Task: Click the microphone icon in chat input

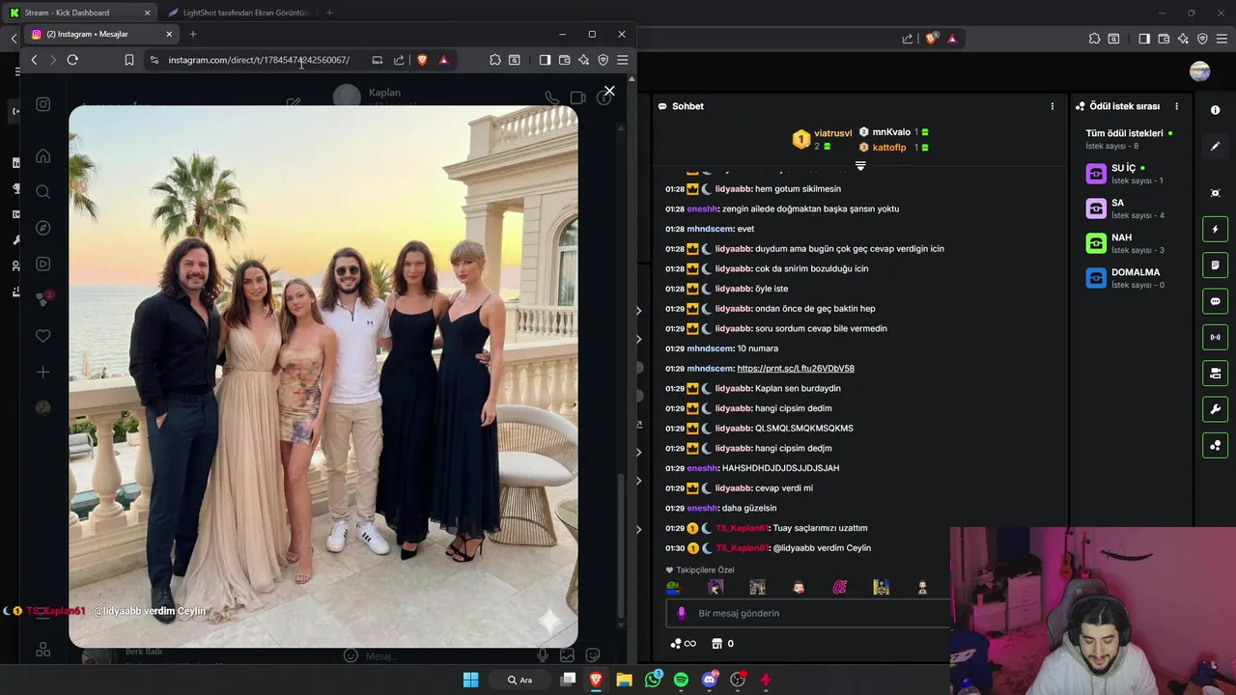Action: point(682,613)
